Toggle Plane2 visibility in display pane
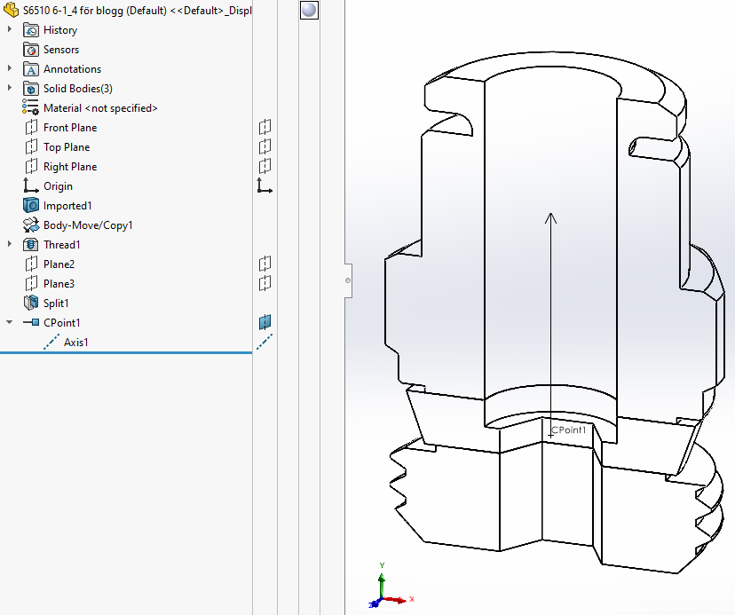Image resolution: width=735 pixels, height=615 pixels. click(x=265, y=264)
